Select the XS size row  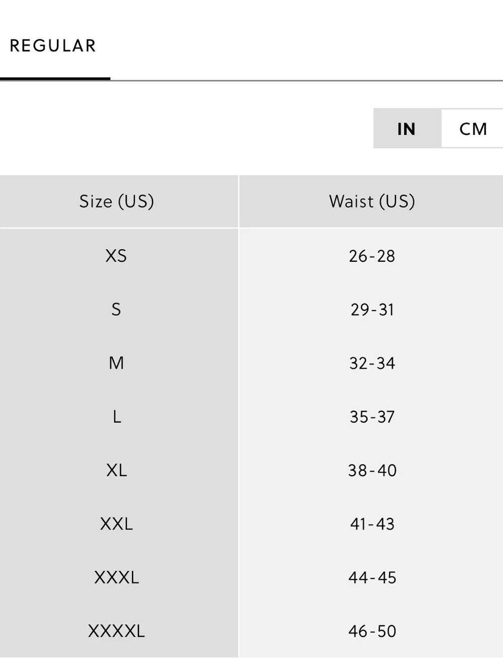pos(251,256)
